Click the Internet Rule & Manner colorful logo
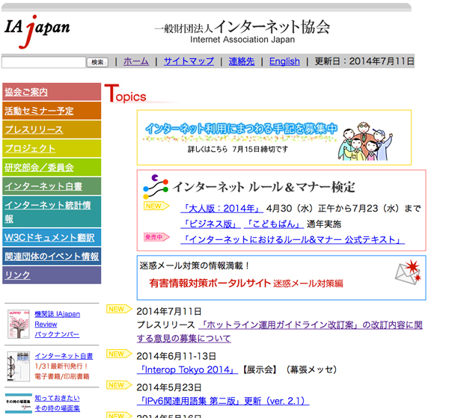The height and width of the screenshot is (418, 449). (156, 185)
